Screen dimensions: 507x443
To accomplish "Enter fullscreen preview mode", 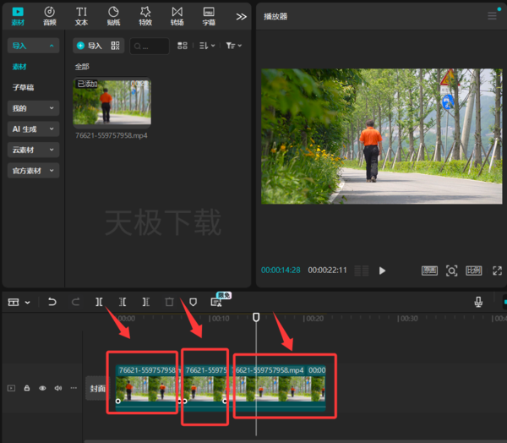I will 498,271.
